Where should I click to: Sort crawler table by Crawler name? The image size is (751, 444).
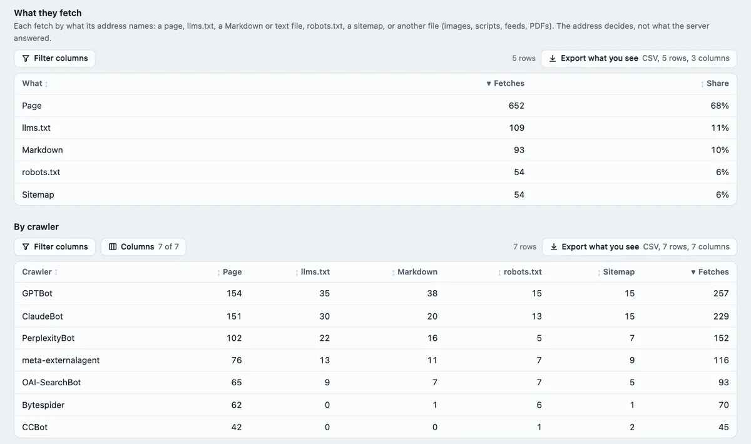click(x=40, y=272)
